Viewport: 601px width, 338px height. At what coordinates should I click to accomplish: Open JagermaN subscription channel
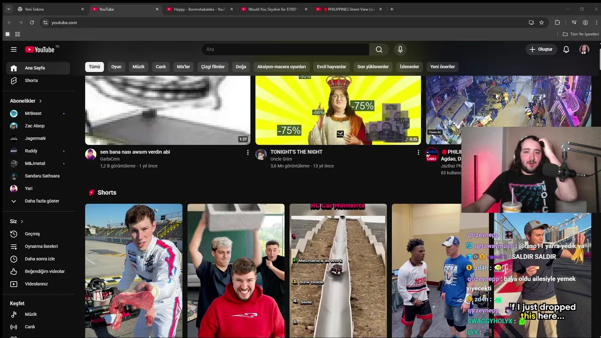(39, 138)
